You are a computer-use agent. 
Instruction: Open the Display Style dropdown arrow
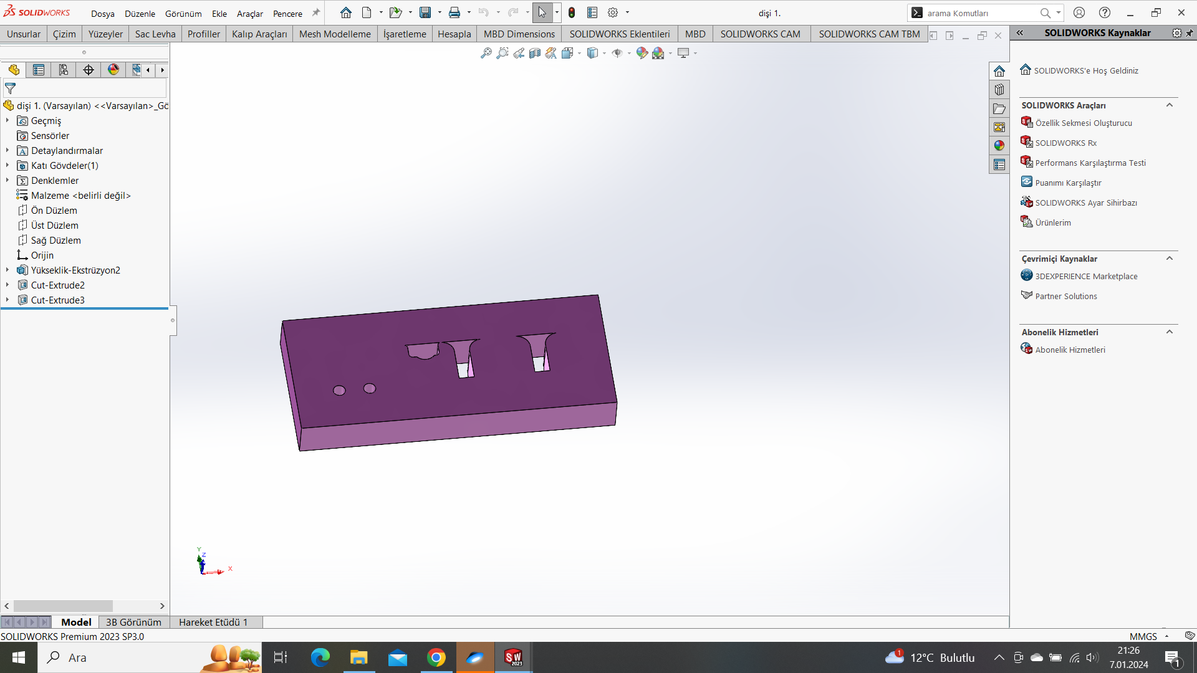604,54
